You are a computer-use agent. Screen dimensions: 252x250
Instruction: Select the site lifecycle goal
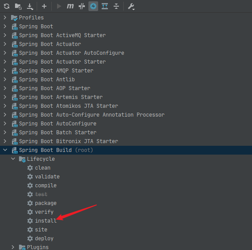pyautogui.click(x=41, y=230)
